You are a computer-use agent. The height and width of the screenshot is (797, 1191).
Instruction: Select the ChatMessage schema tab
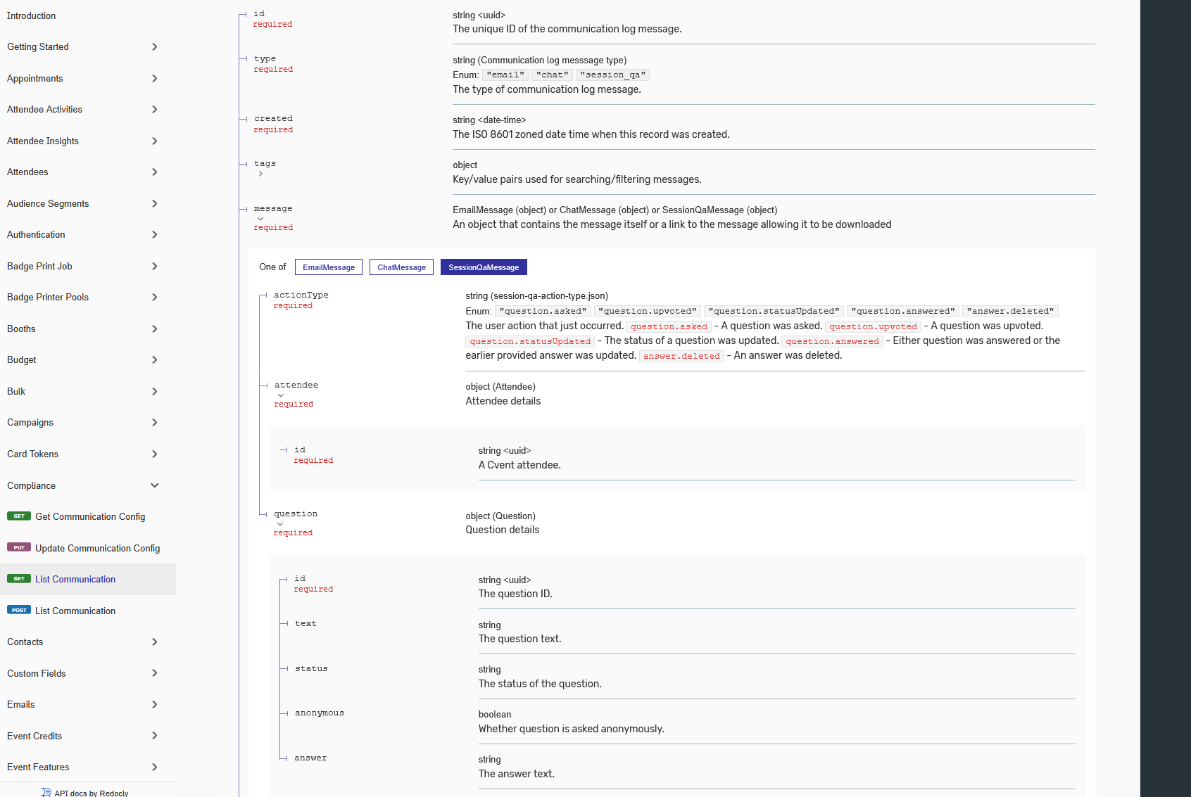401,267
